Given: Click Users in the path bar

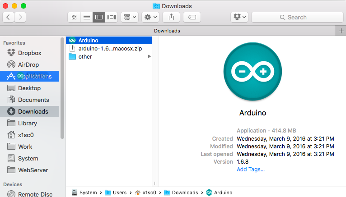Looking at the screenshot, I should [x=119, y=192].
